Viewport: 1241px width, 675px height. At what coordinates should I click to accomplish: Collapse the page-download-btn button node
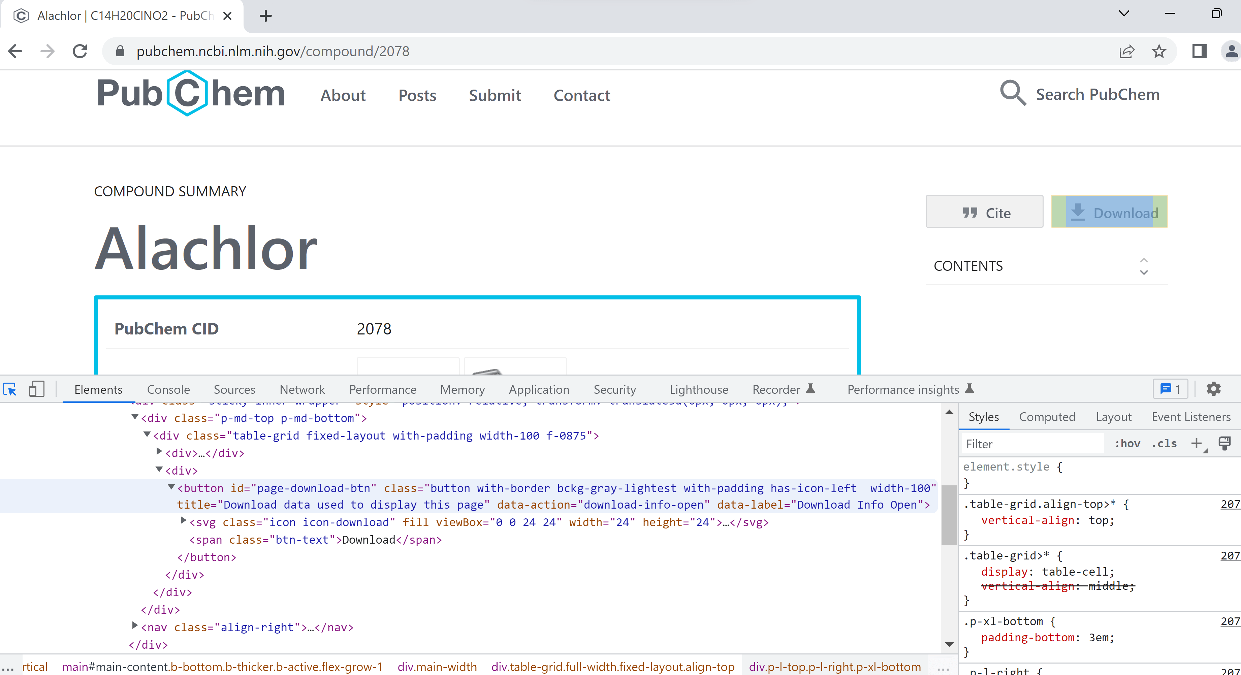tap(171, 487)
